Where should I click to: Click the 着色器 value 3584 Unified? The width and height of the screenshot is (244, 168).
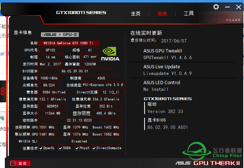54,92
